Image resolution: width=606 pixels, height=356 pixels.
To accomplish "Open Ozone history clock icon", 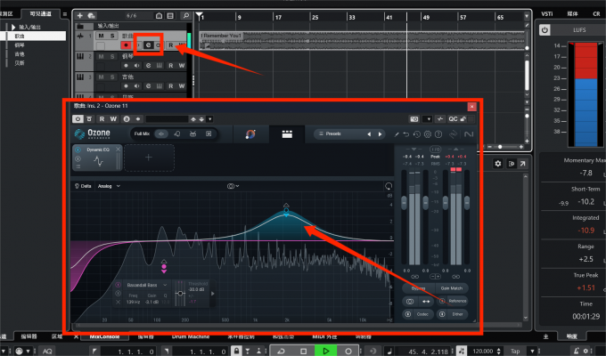I will [x=417, y=134].
